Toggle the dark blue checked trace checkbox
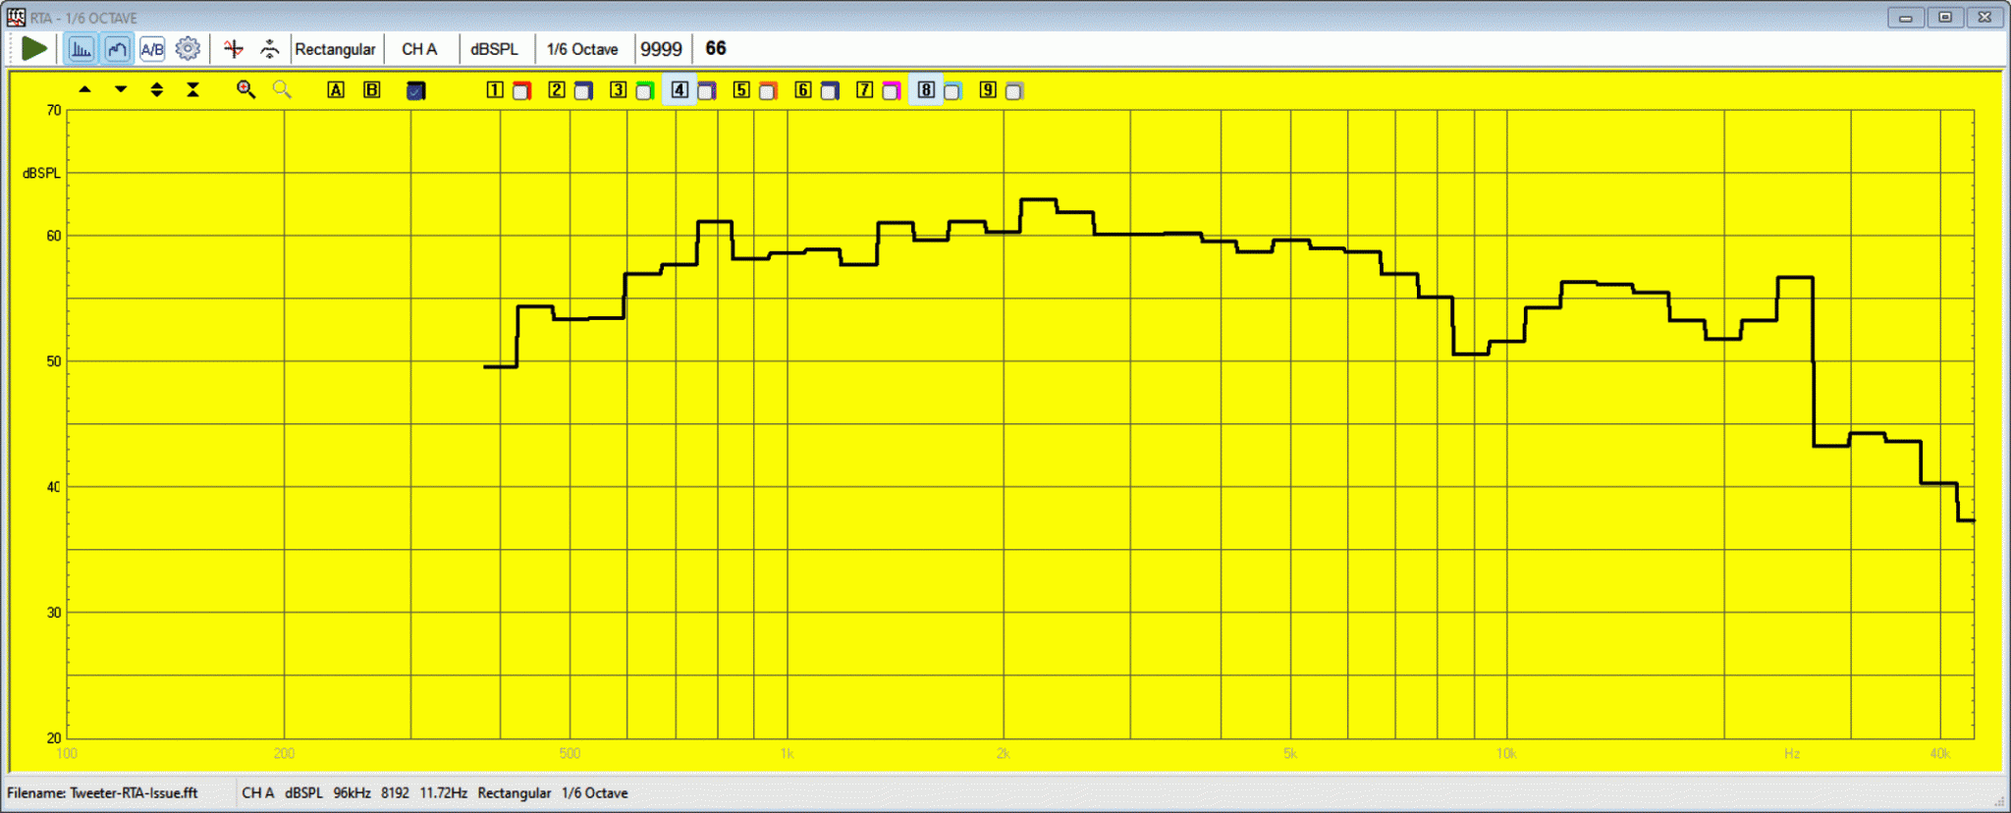 click(416, 90)
